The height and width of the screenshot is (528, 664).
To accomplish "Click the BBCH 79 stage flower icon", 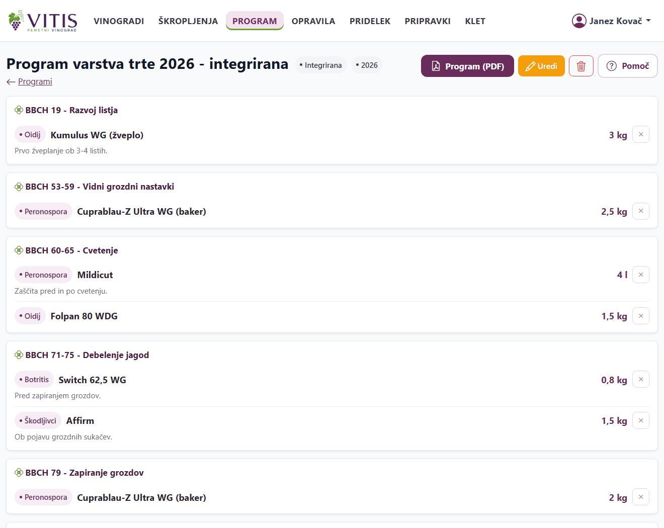I will pyautogui.click(x=19, y=473).
